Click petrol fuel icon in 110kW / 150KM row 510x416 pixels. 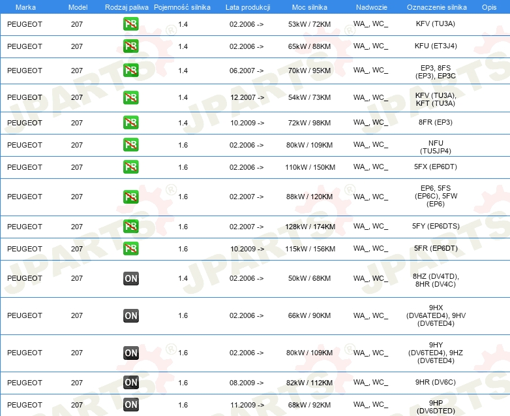pos(130,167)
